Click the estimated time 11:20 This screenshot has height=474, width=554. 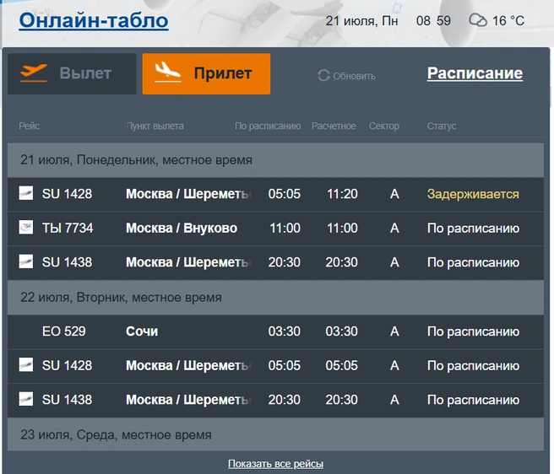[x=342, y=194]
